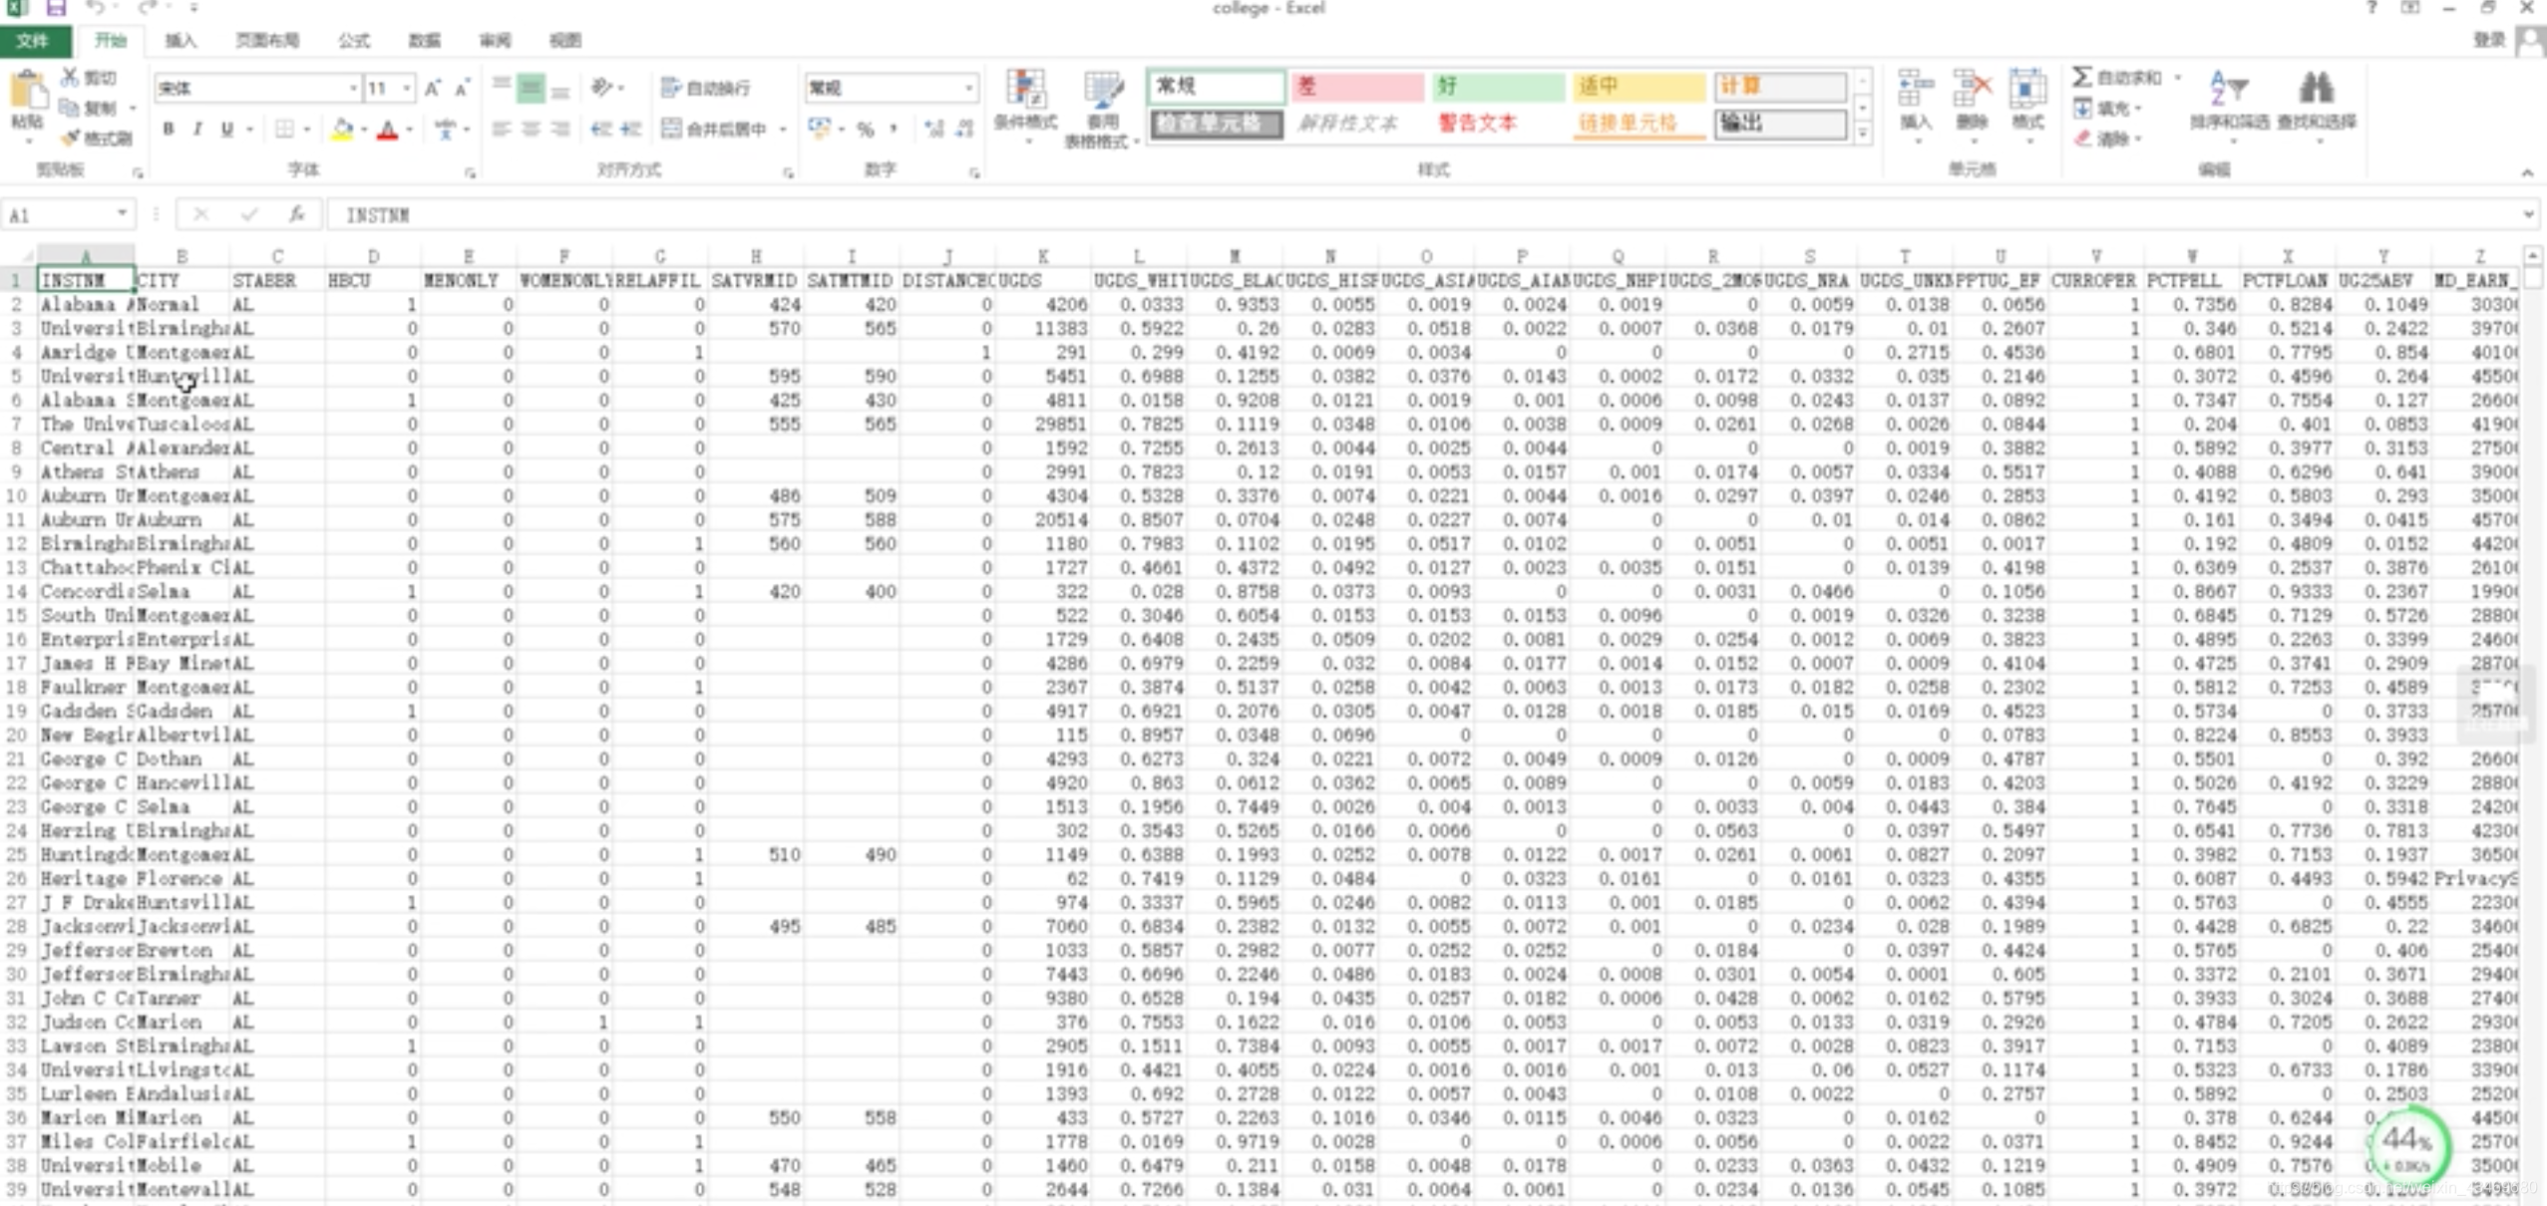Viewport: 2547px width, 1206px height.
Task: Click the Cut scissors icon
Action: point(70,77)
